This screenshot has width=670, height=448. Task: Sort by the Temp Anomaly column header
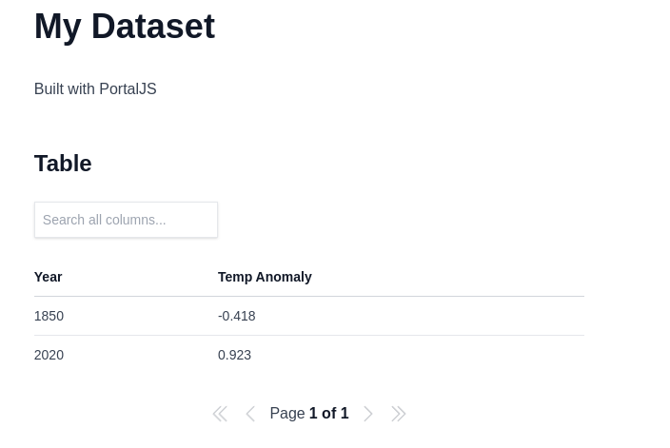(265, 277)
